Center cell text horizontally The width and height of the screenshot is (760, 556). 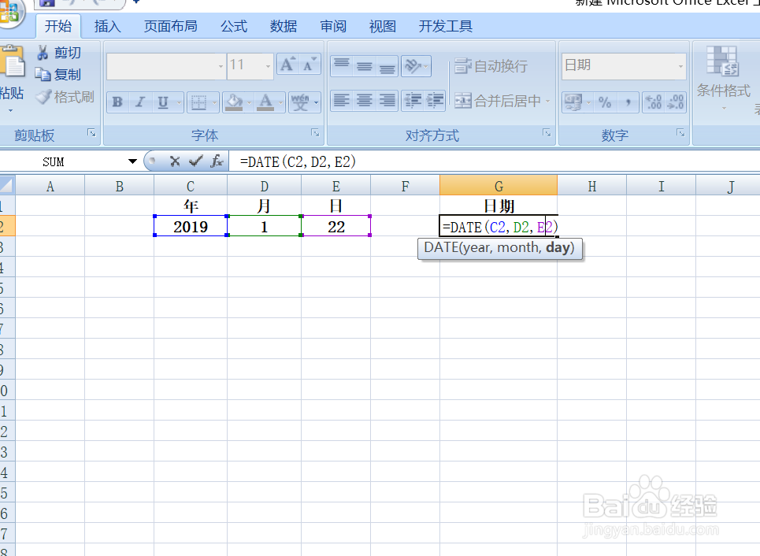(x=365, y=101)
